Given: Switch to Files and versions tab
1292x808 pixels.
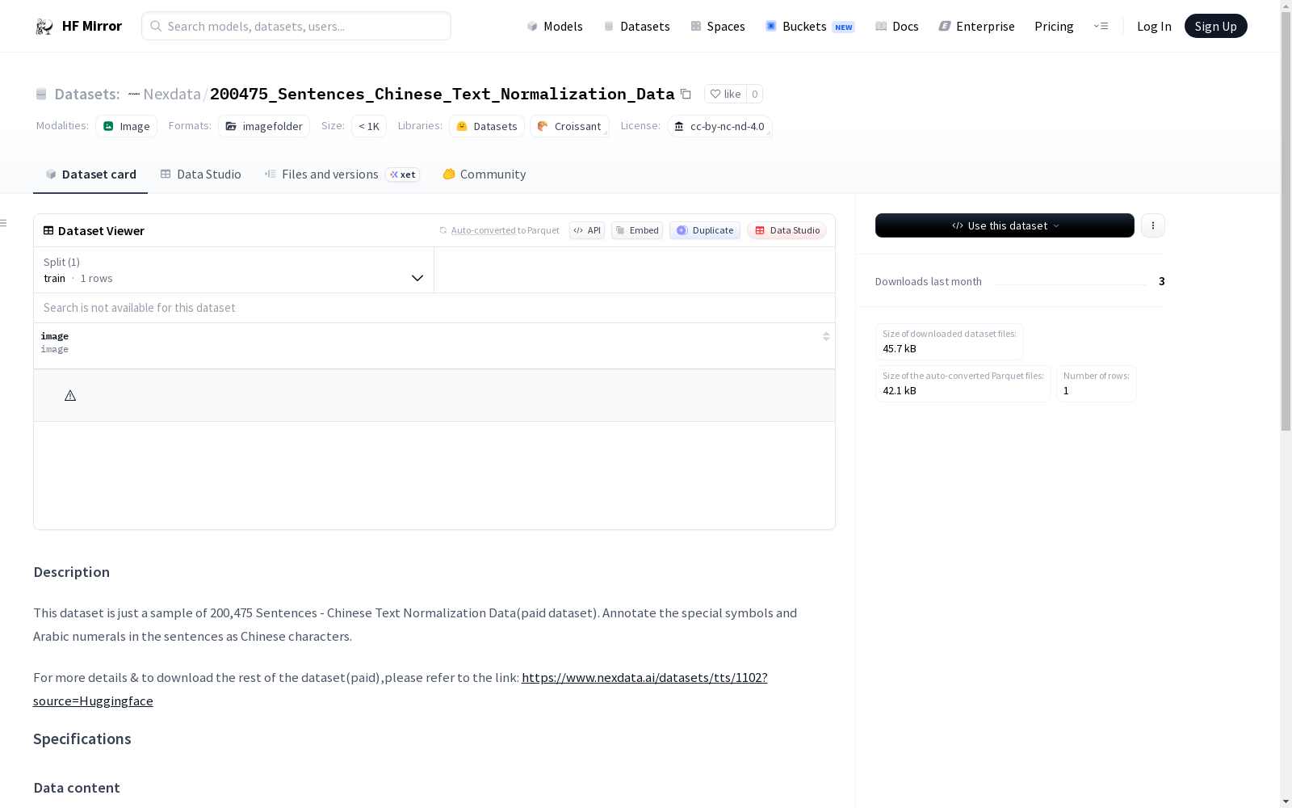Looking at the screenshot, I should 342,174.
